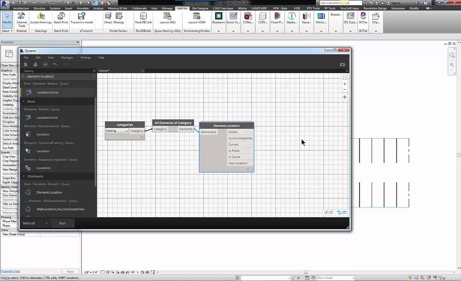
Task: Select the highlighted LocationCurve search result
Action: [x=58, y=92]
